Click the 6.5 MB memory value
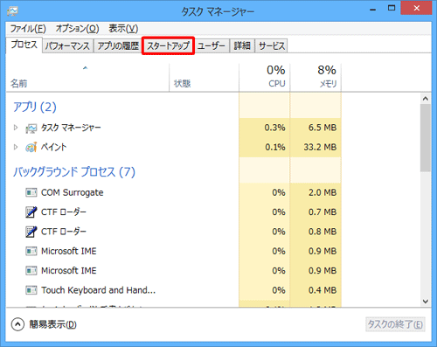Image resolution: width=437 pixels, height=347 pixels. pyautogui.click(x=323, y=128)
